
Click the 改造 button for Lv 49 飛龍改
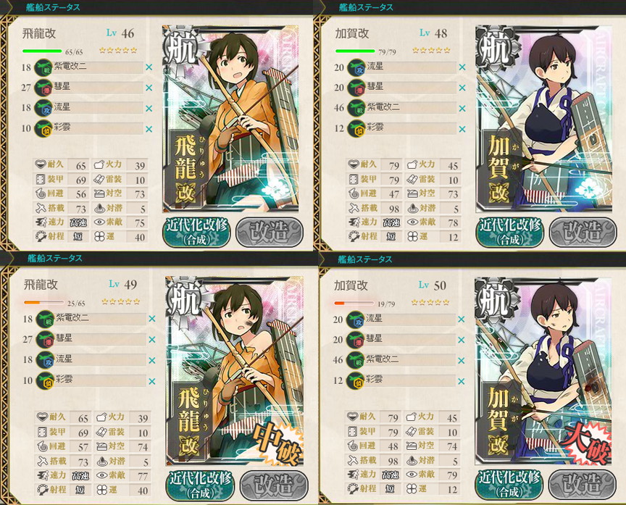(274, 485)
